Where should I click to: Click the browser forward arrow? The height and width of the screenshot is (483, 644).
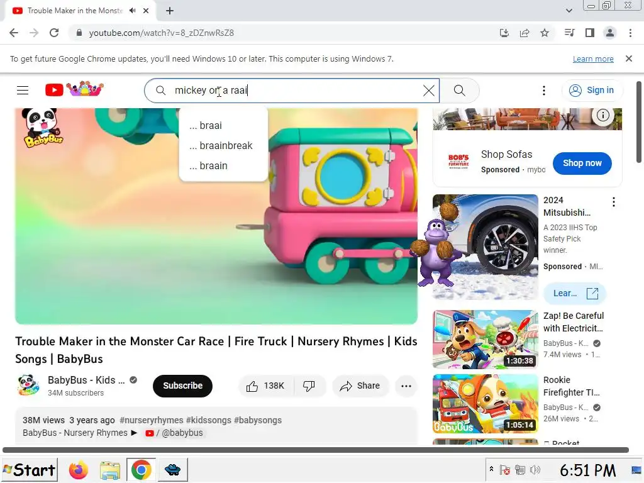click(x=34, y=33)
